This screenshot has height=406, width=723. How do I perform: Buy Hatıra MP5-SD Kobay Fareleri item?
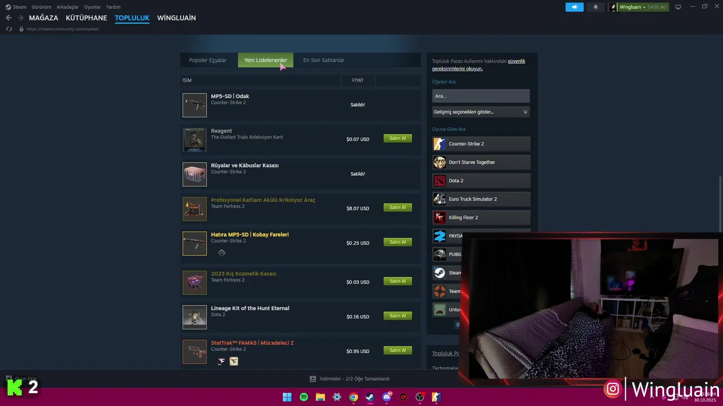click(x=398, y=242)
